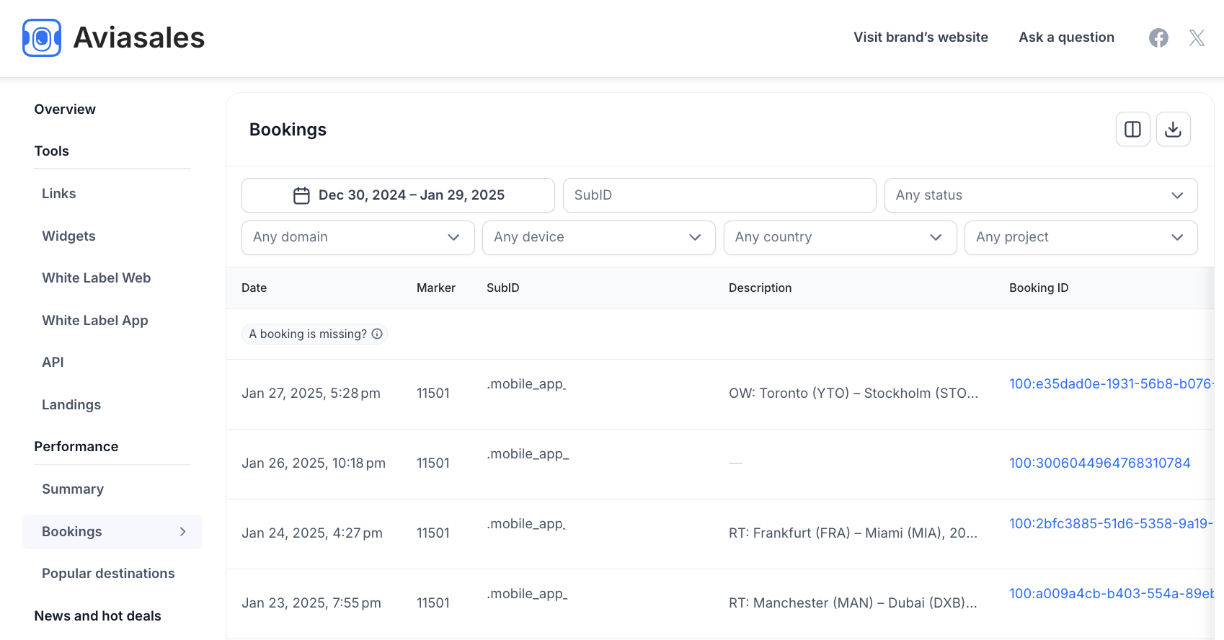1224x640 pixels.
Task: Click info icon beside 'A booking is missing?'
Action: pos(377,334)
